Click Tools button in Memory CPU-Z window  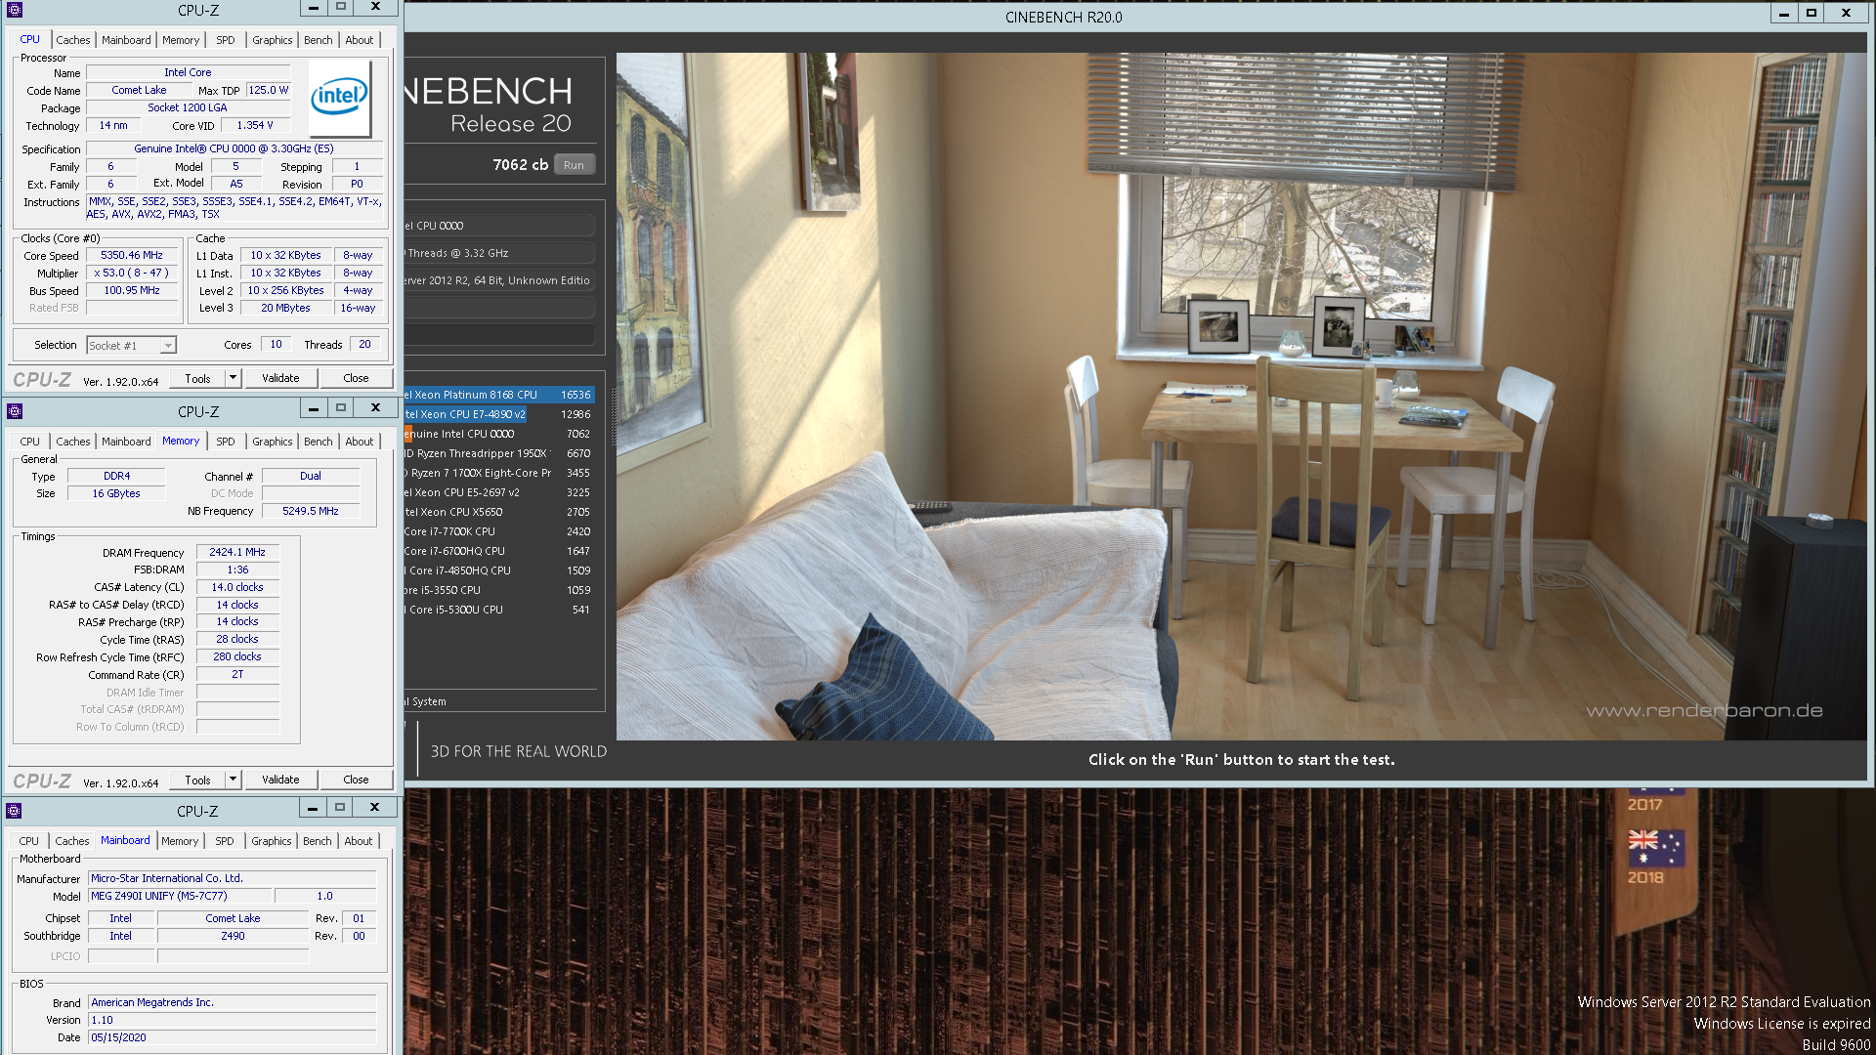197,780
